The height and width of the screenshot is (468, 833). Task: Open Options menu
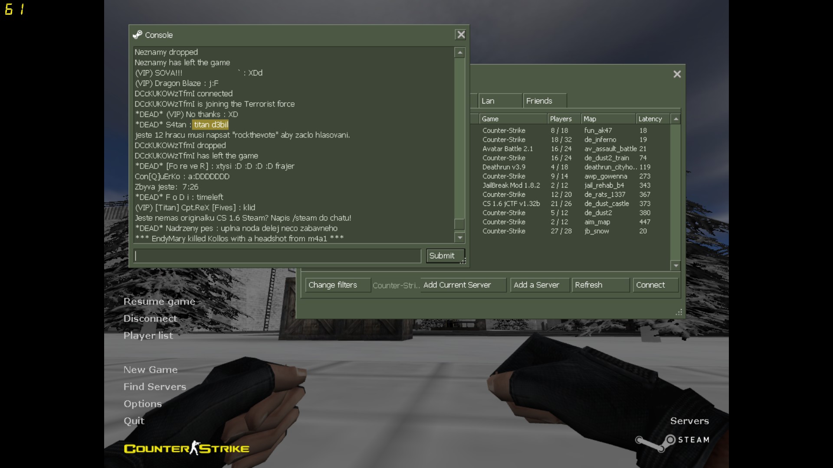click(143, 404)
